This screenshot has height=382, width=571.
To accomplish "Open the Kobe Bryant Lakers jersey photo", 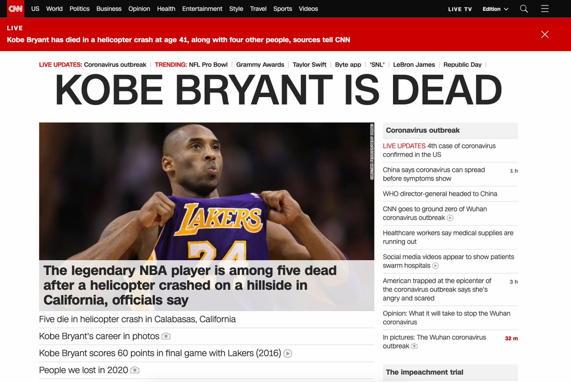I will (207, 191).
